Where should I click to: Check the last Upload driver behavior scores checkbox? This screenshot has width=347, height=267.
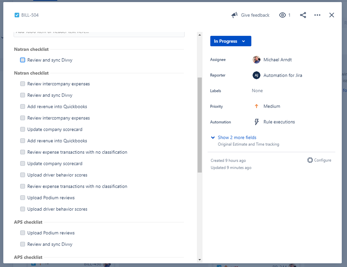tap(23, 209)
